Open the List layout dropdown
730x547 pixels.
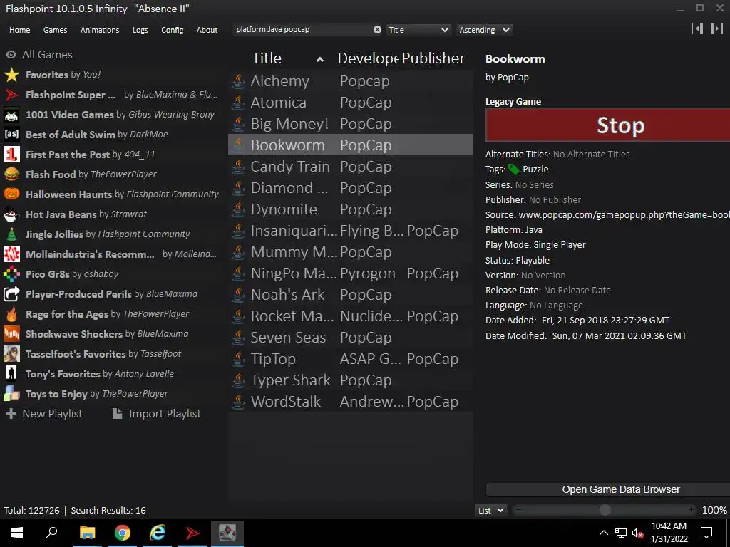tap(490, 510)
